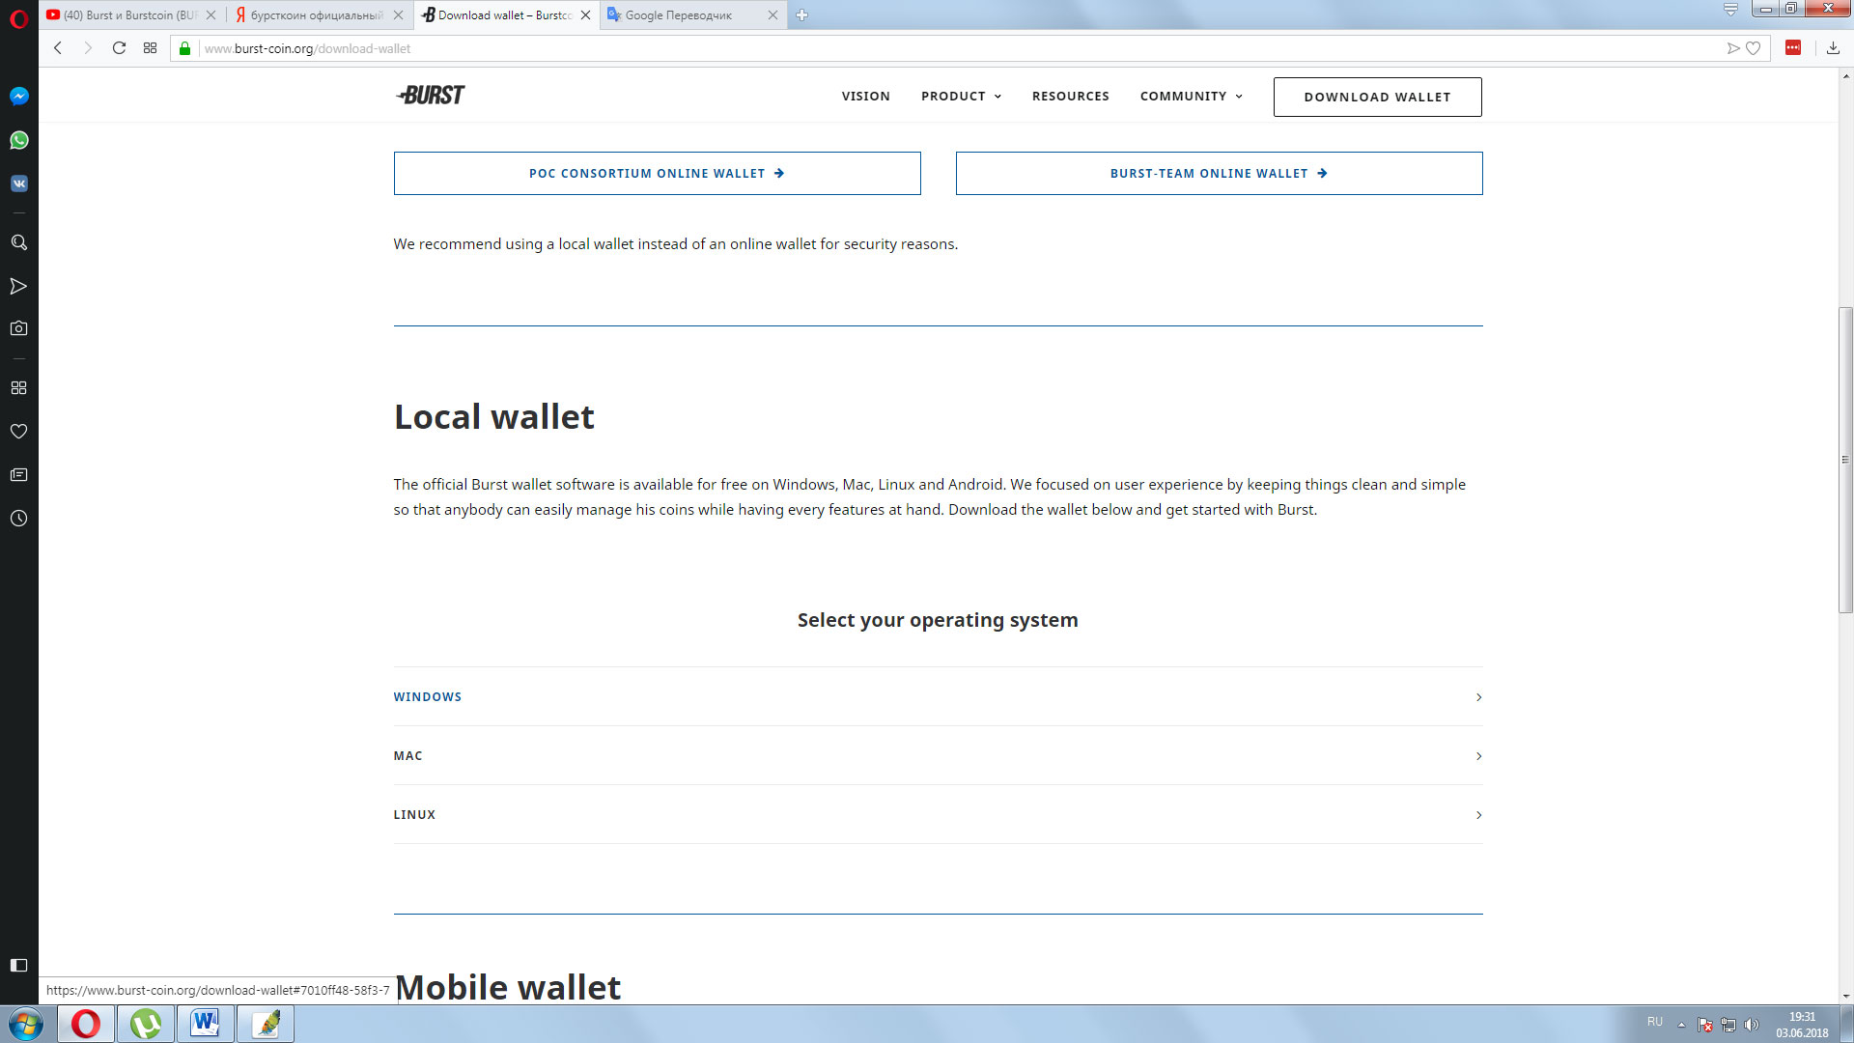Image resolution: width=1854 pixels, height=1043 pixels.
Task: Open Facebook Messenger in Opera sidebar
Action: point(18,96)
